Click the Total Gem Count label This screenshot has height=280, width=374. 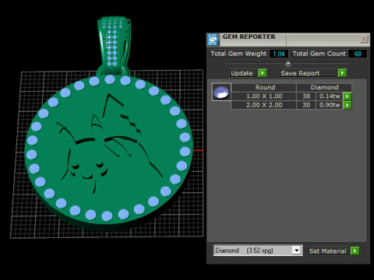coord(319,54)
